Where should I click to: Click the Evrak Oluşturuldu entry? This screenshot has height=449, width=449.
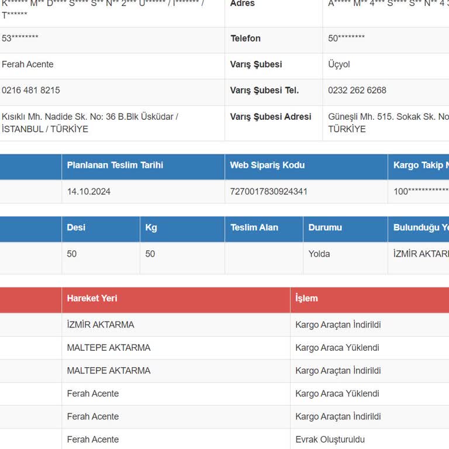pos(330,439)
